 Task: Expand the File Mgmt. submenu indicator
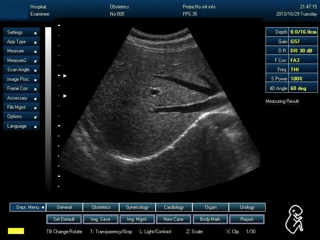coord(36,108)
